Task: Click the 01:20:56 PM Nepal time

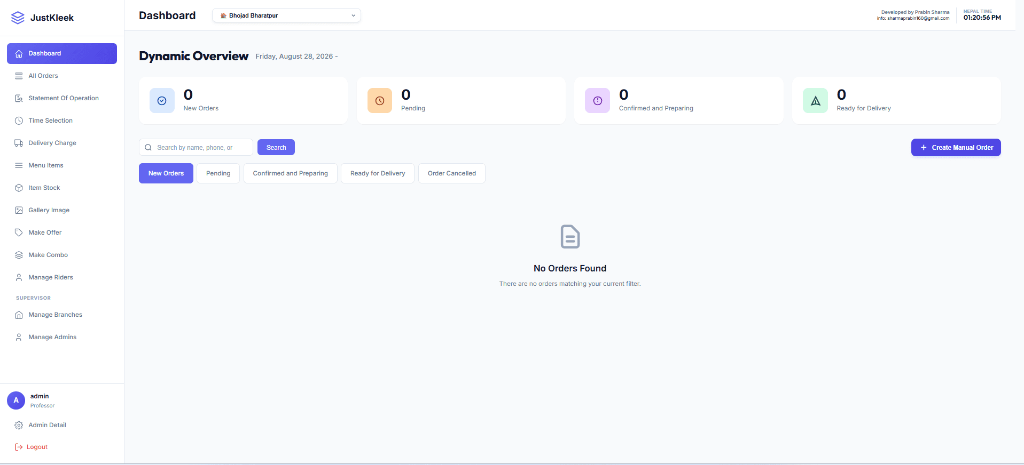Action: (x=982, y=18)
